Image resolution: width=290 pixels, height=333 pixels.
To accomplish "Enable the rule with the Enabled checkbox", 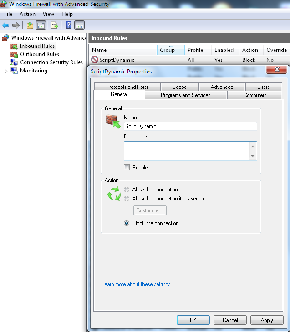I will [x=127, y=168].
